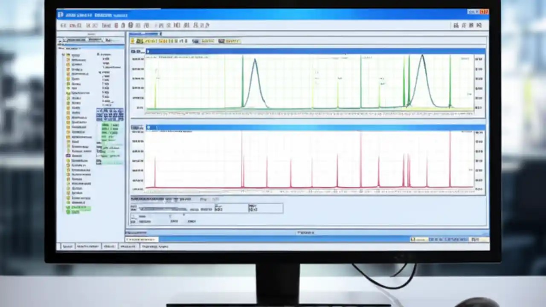Screen dimensions: 546x307
Task: Click the application logo icon in the title bar
Action: (60, 14)
